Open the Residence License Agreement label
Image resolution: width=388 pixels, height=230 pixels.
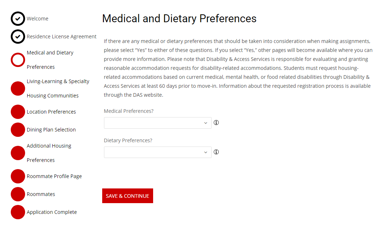(x=61, y=37)
